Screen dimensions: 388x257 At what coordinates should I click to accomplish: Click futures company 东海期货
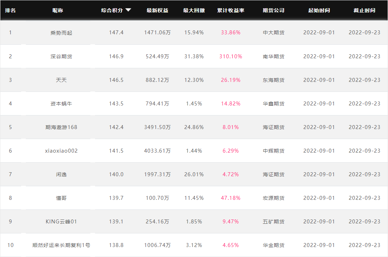click(x=274, y=80)
